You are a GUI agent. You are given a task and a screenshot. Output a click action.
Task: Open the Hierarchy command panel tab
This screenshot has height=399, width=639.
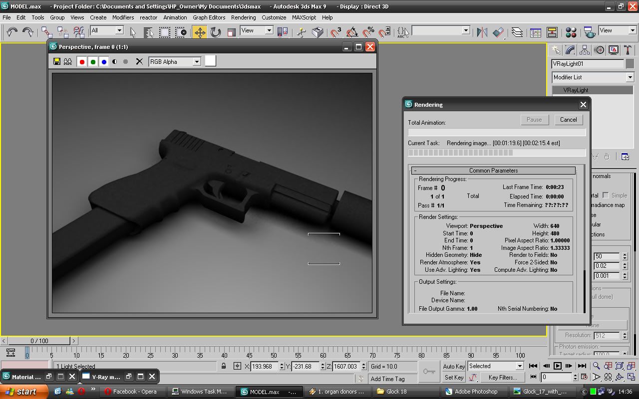[x=585, y=50]
